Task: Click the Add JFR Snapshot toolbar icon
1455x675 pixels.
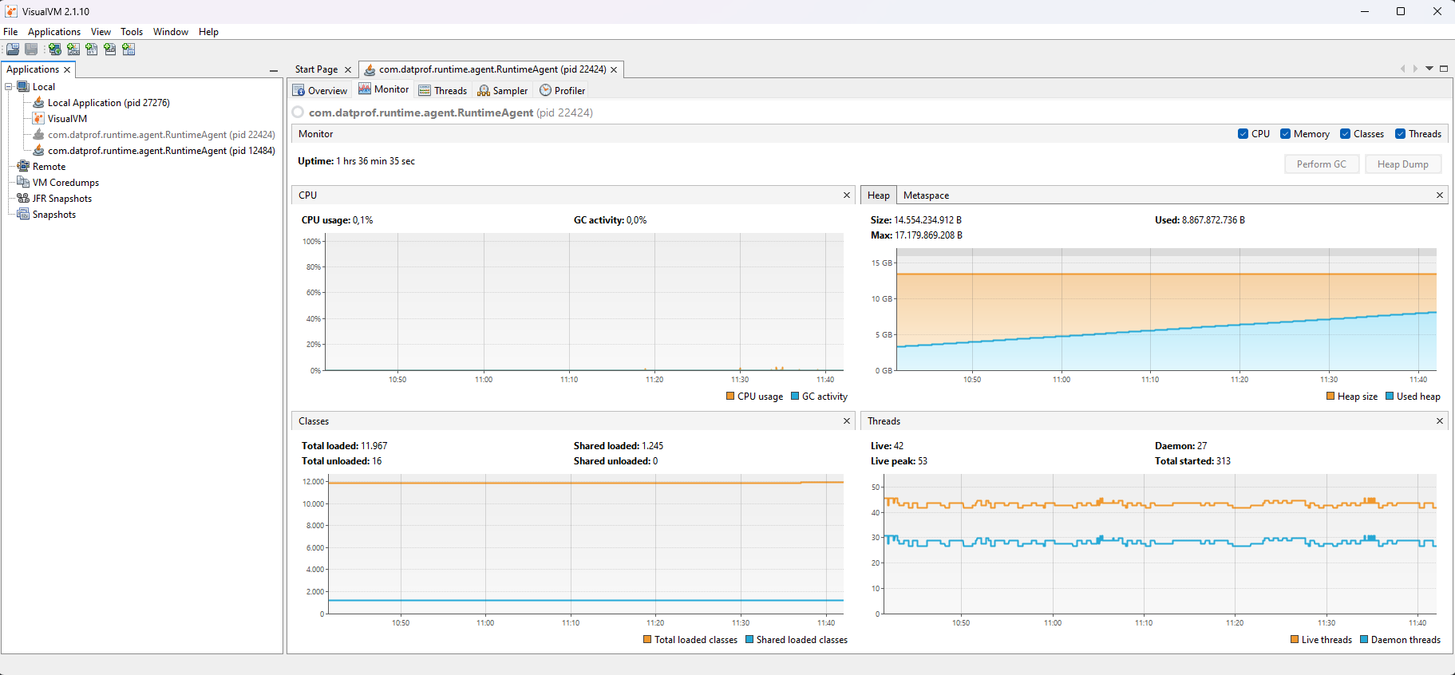Action: [x=110, y=49]
